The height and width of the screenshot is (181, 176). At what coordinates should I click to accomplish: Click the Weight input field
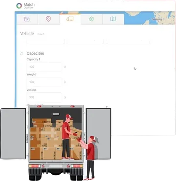(x=44, y=82)
